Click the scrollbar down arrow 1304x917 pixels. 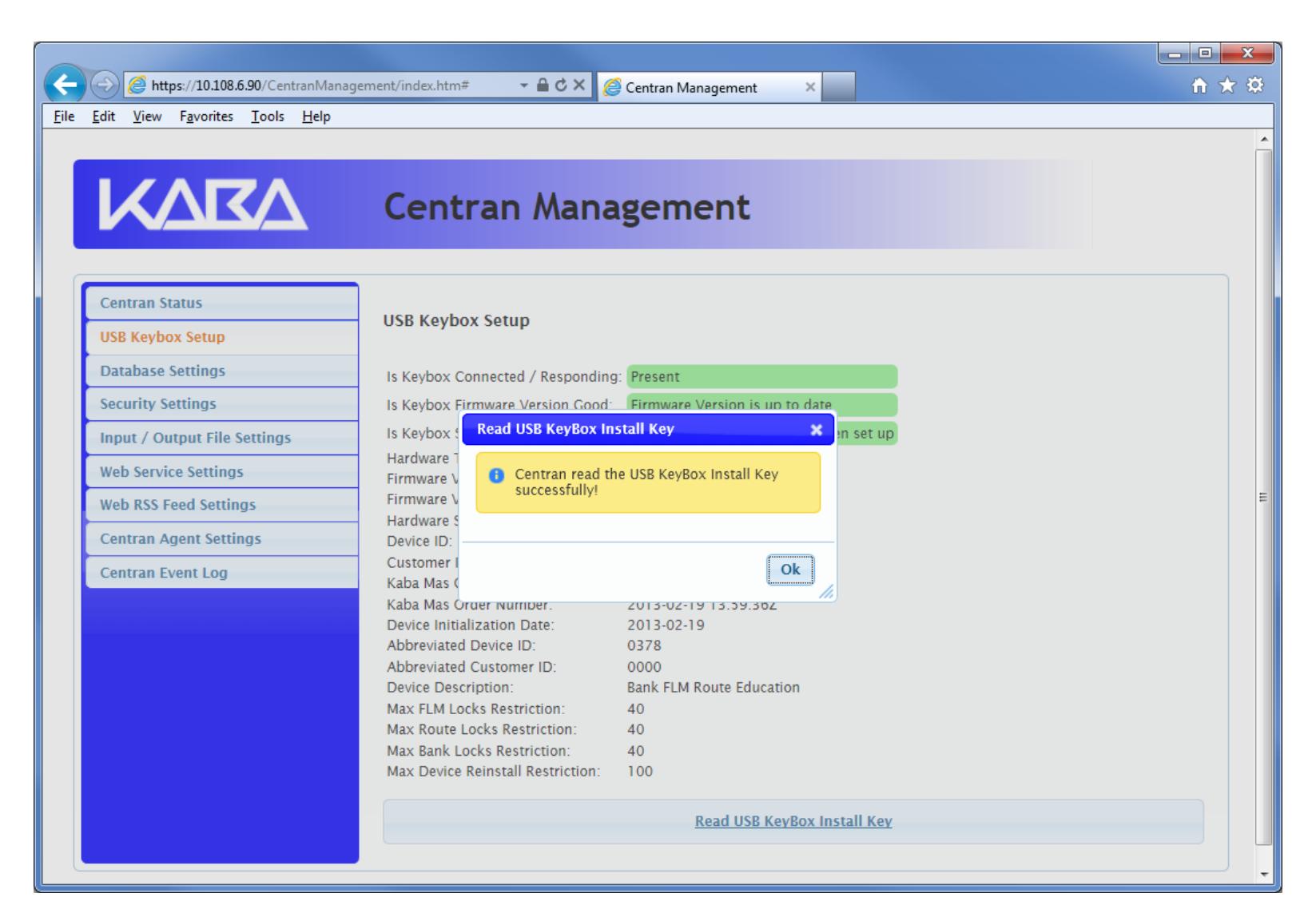(x=1263, y=874)
